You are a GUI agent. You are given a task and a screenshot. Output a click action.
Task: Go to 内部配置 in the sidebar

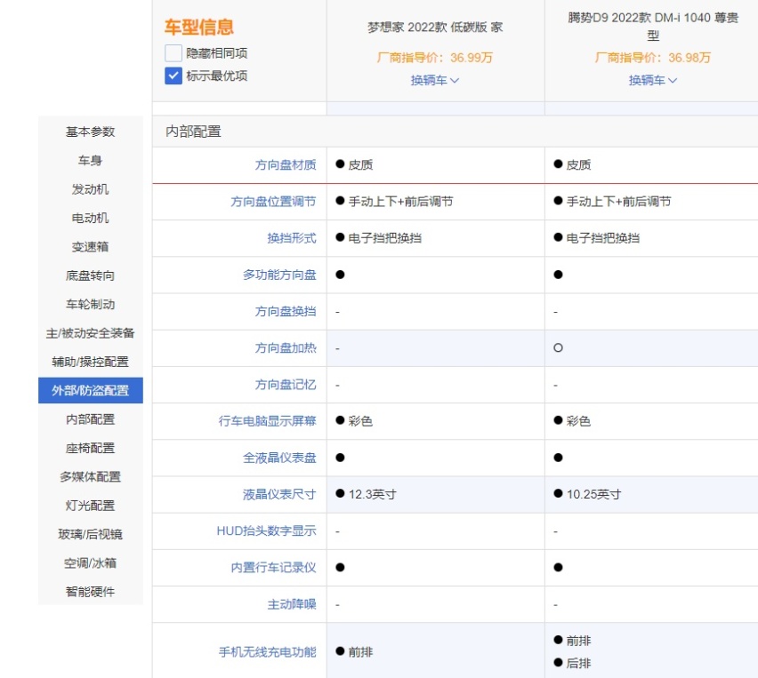(91, 419)
